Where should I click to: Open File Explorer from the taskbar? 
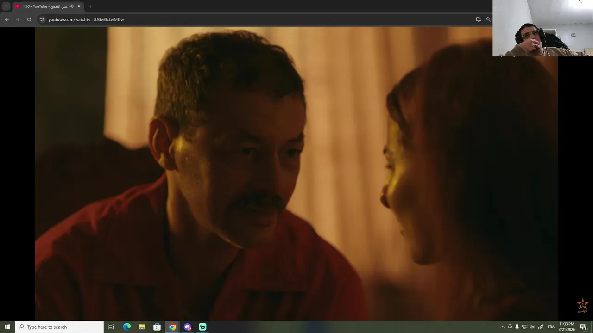pyautogui.click(x=142, y=327)
